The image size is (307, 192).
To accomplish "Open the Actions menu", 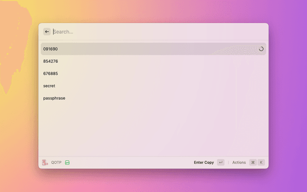I will pos(239,162).
